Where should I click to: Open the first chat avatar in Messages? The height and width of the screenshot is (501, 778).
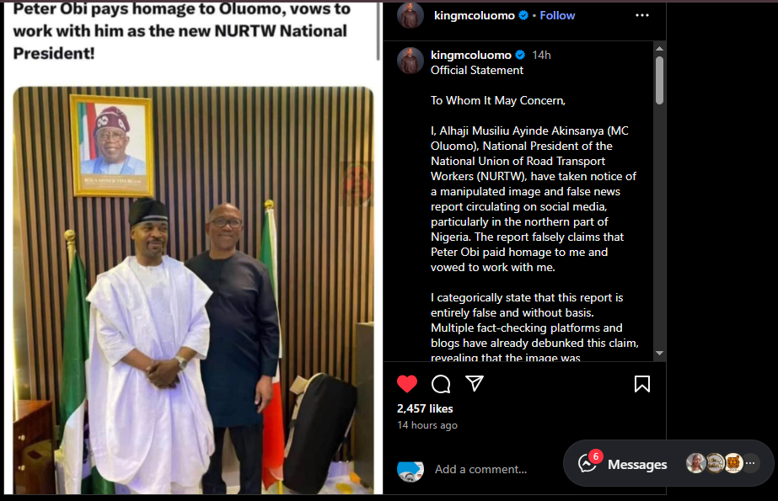click(695, 463)
